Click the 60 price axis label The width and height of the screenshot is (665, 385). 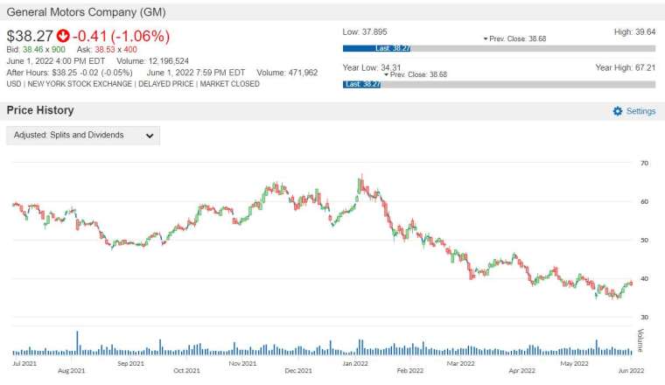pyautogui.click(x=644, y=202)
